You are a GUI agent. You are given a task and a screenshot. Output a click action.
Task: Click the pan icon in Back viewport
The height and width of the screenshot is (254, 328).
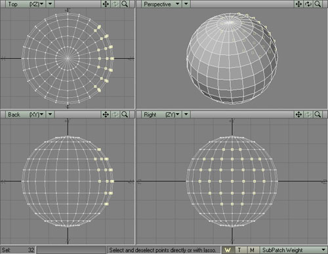106,115
